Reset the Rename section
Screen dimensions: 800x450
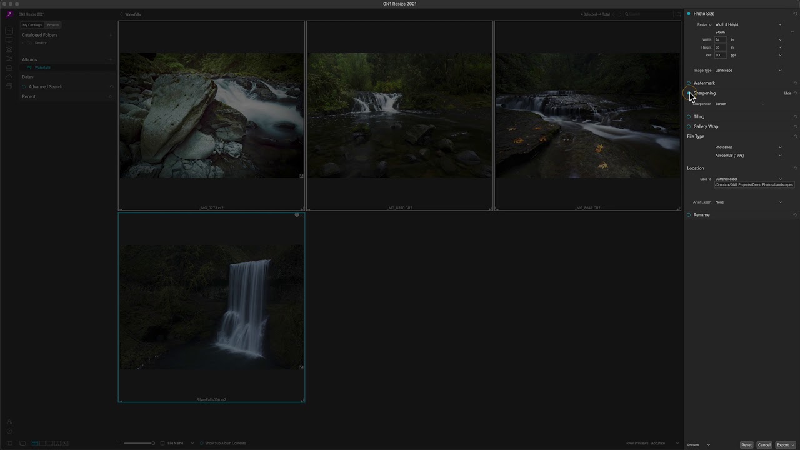[x=795, y=215]
